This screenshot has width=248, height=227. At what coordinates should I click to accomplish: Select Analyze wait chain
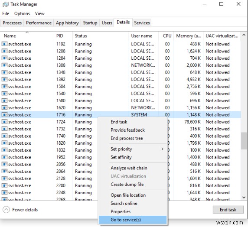(x=133, y=168)
